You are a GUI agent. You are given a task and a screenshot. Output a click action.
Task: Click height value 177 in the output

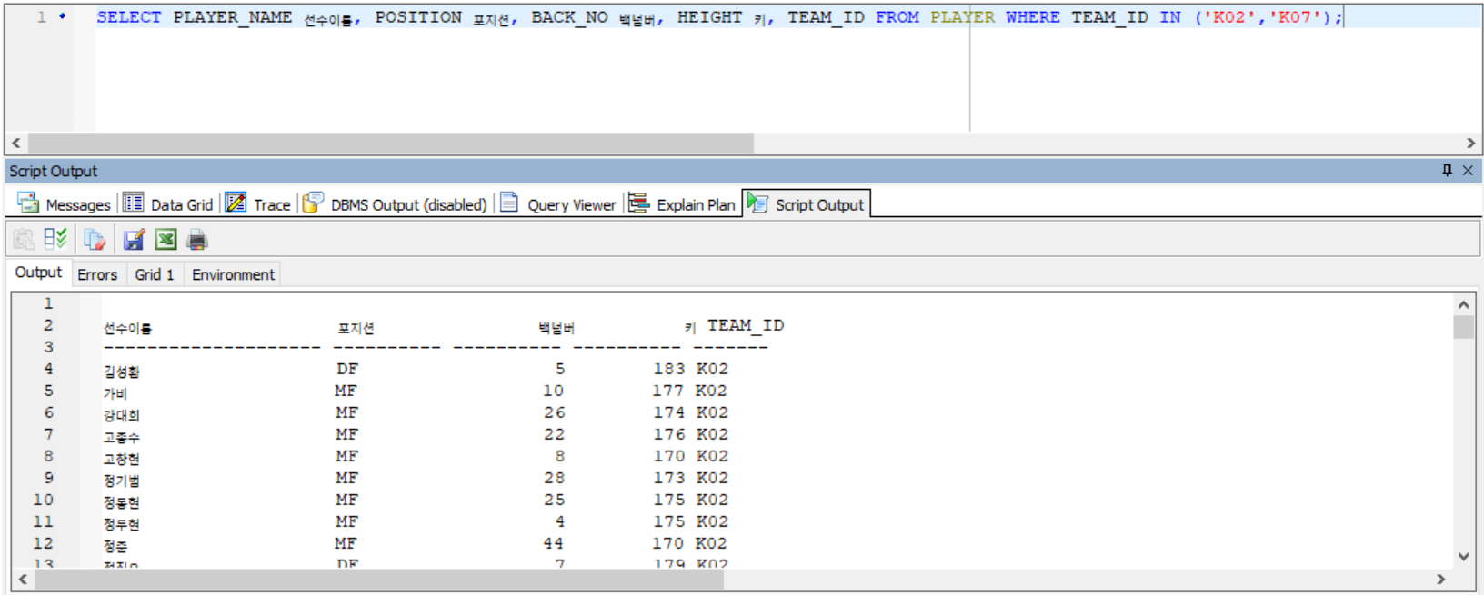click(x=668, y=391)
